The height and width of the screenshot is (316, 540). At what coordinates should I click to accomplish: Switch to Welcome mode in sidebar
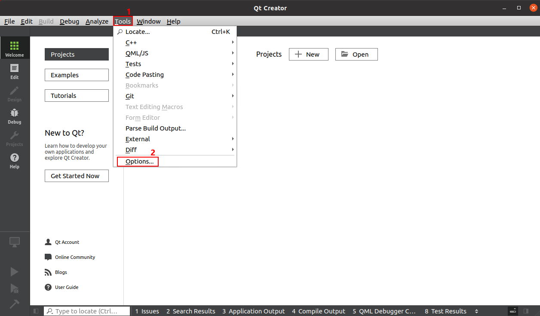click(15, 47)
